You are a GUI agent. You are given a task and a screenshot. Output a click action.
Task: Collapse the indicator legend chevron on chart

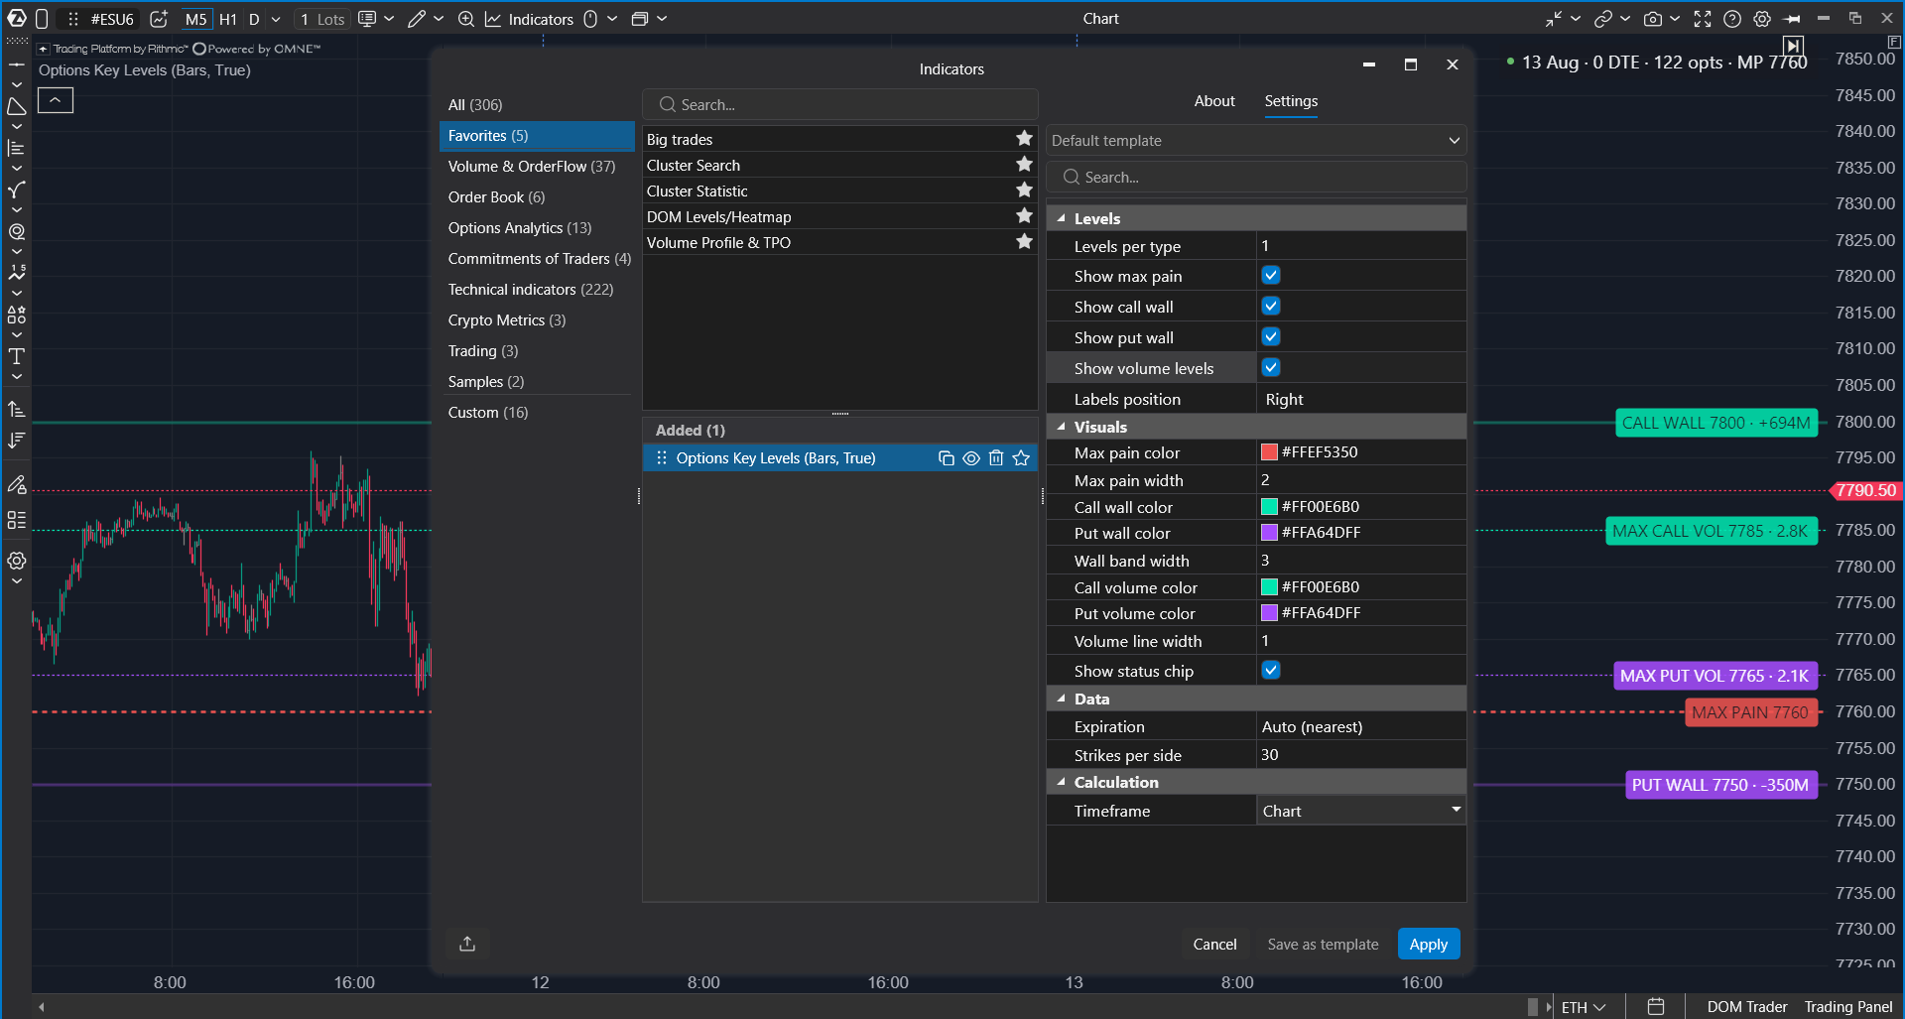click(56, 100)
